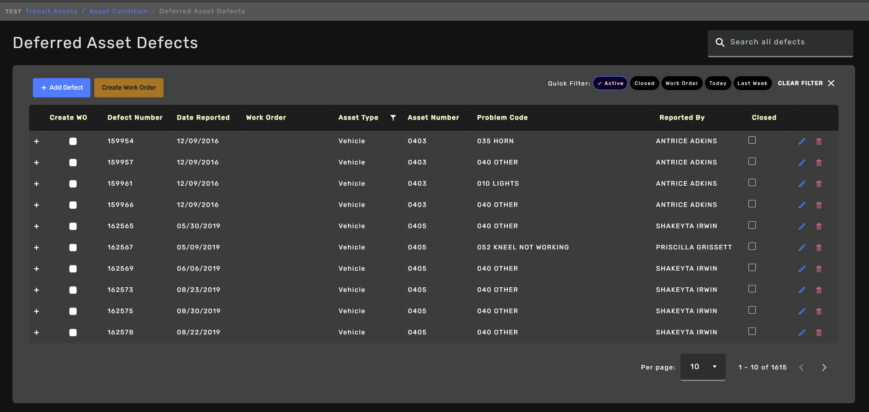This screenshot has width=869, height=412.
Task: Apply the Last Week quick filter
Action: point(753,84)
